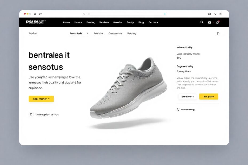Open the shopping bag icon in navbar

(209, 22)
